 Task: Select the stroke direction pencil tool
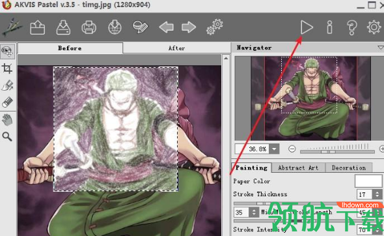click(7, 85)
